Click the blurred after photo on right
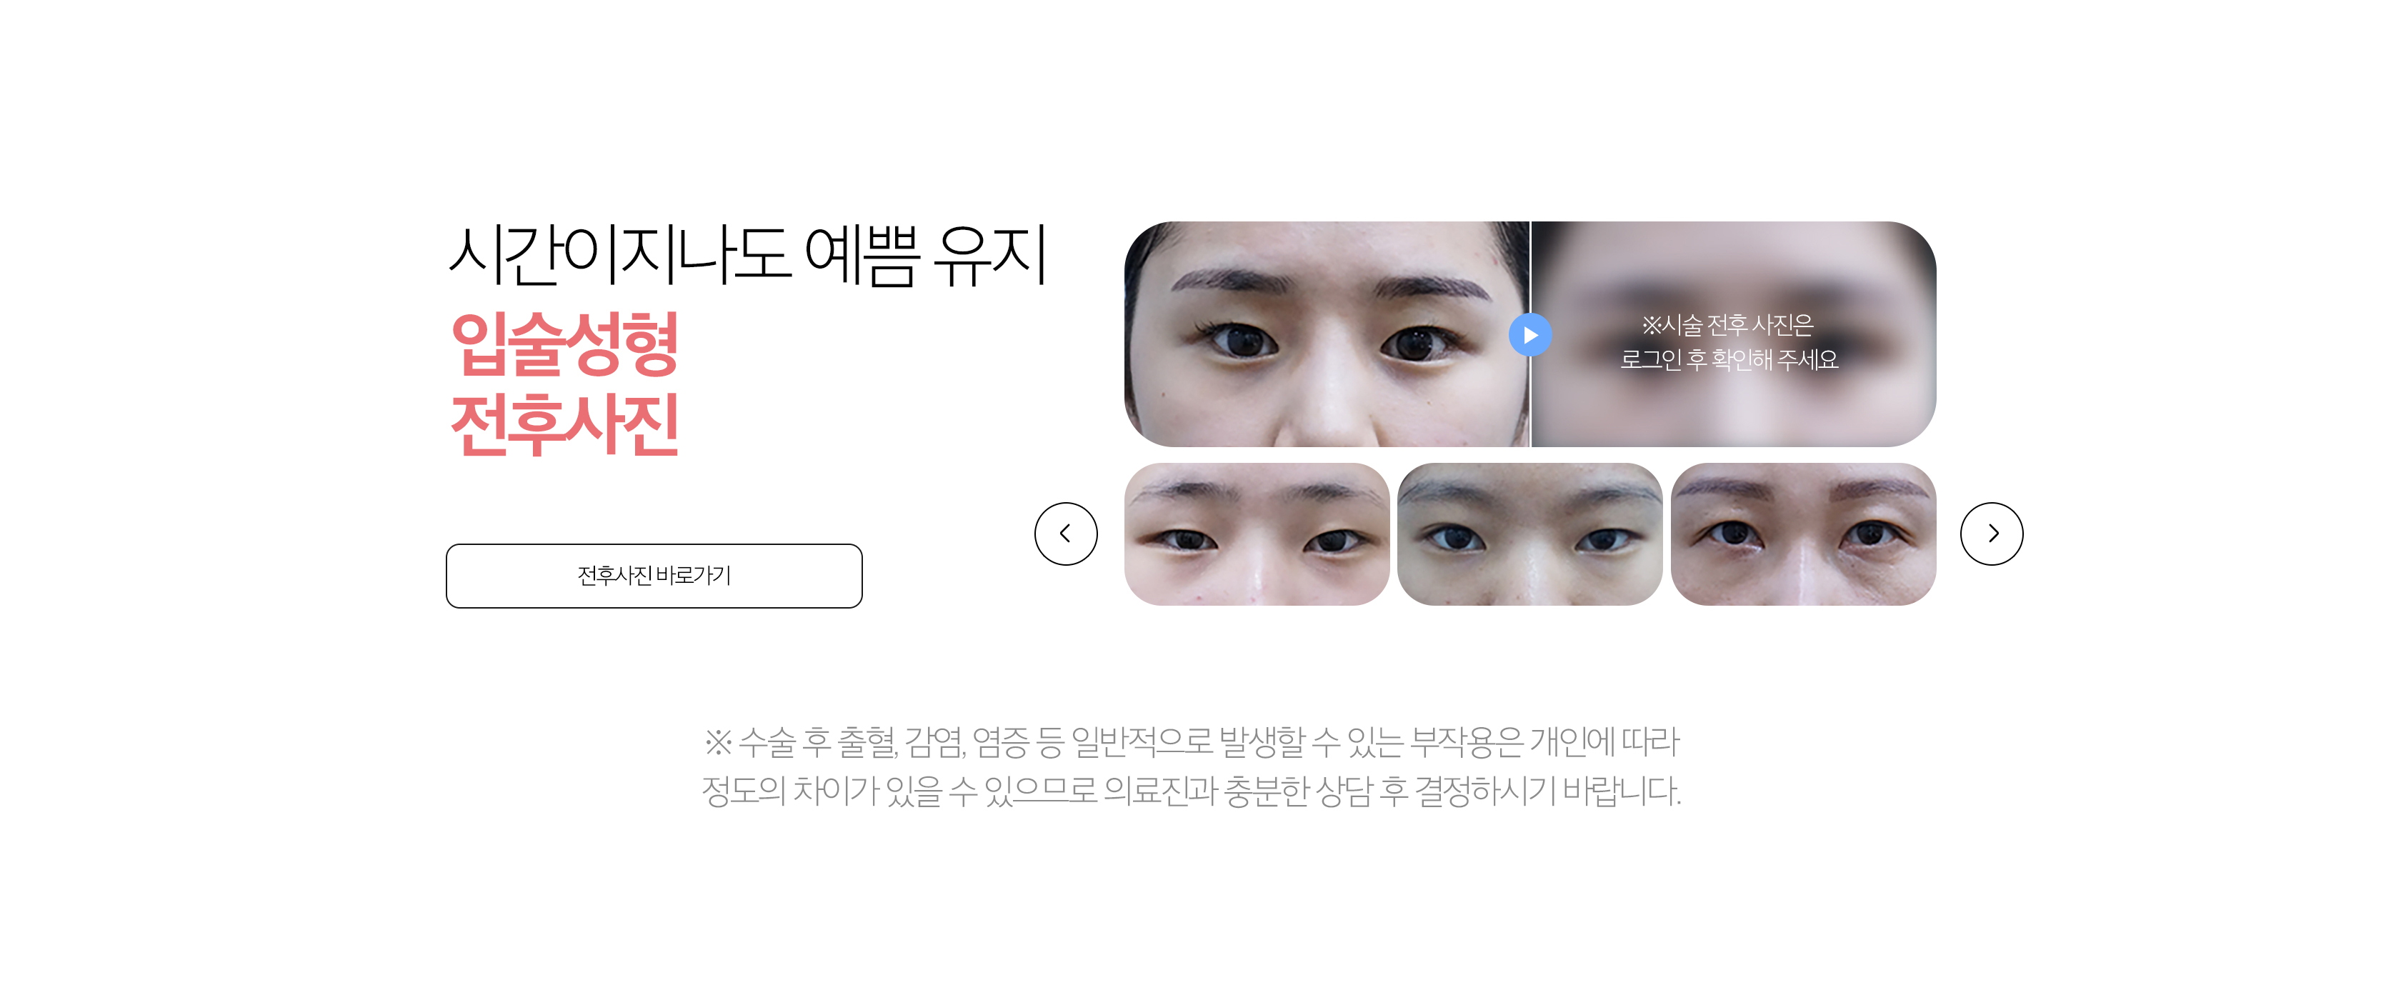This screenshot has height=1000, width=2381. [1733, 334]
